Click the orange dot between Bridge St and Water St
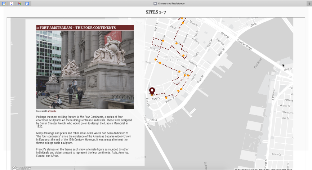 coord(166,98)
